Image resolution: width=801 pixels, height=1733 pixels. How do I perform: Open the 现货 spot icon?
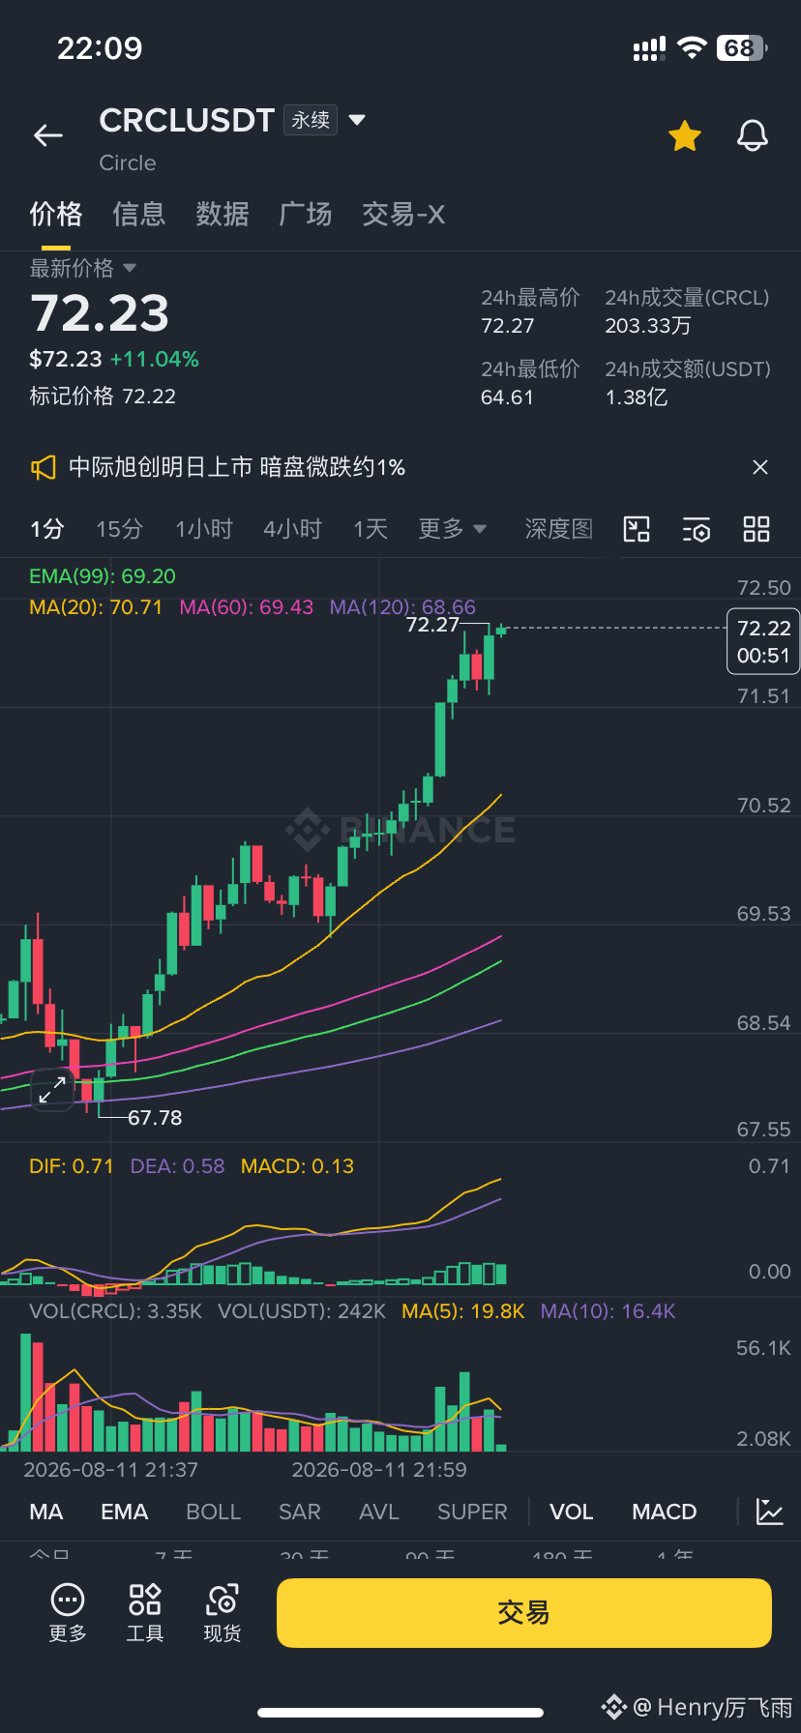pos(222,1612)
